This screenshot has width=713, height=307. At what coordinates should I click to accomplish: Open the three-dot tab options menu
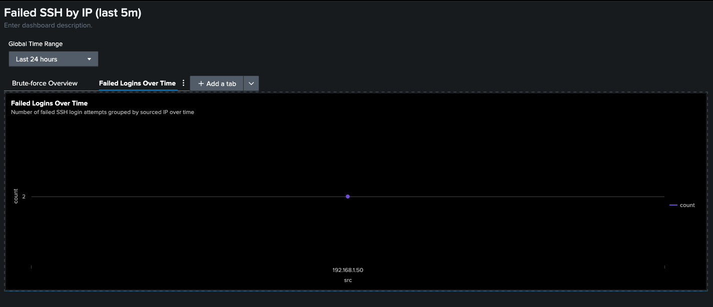click(183, 83)
